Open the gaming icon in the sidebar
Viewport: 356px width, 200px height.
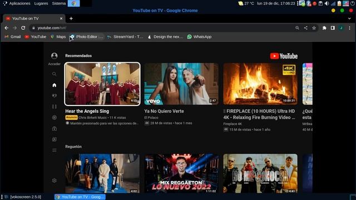pyautogui.click(x=55, y=96)
